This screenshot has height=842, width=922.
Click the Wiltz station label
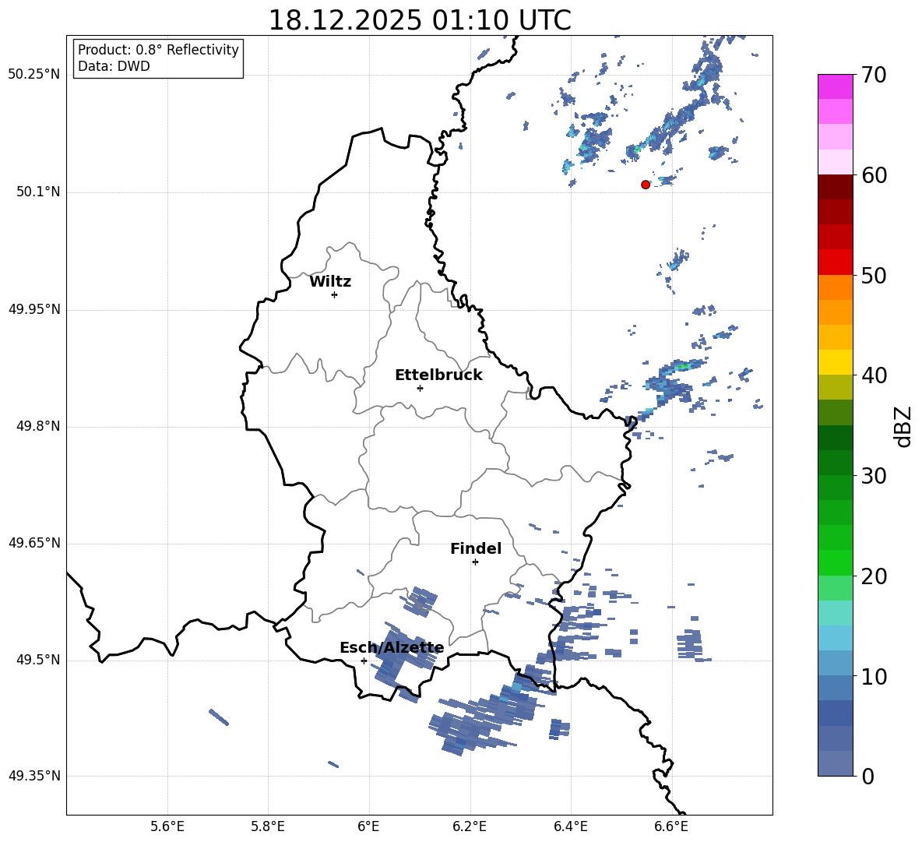(x=330, y=282)
